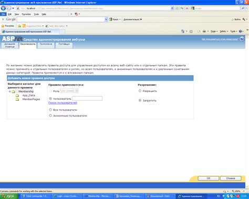Screen dimensions: 249x199
Task: Click the Read Mail icon in the command bar
Action: coord(199,32)
